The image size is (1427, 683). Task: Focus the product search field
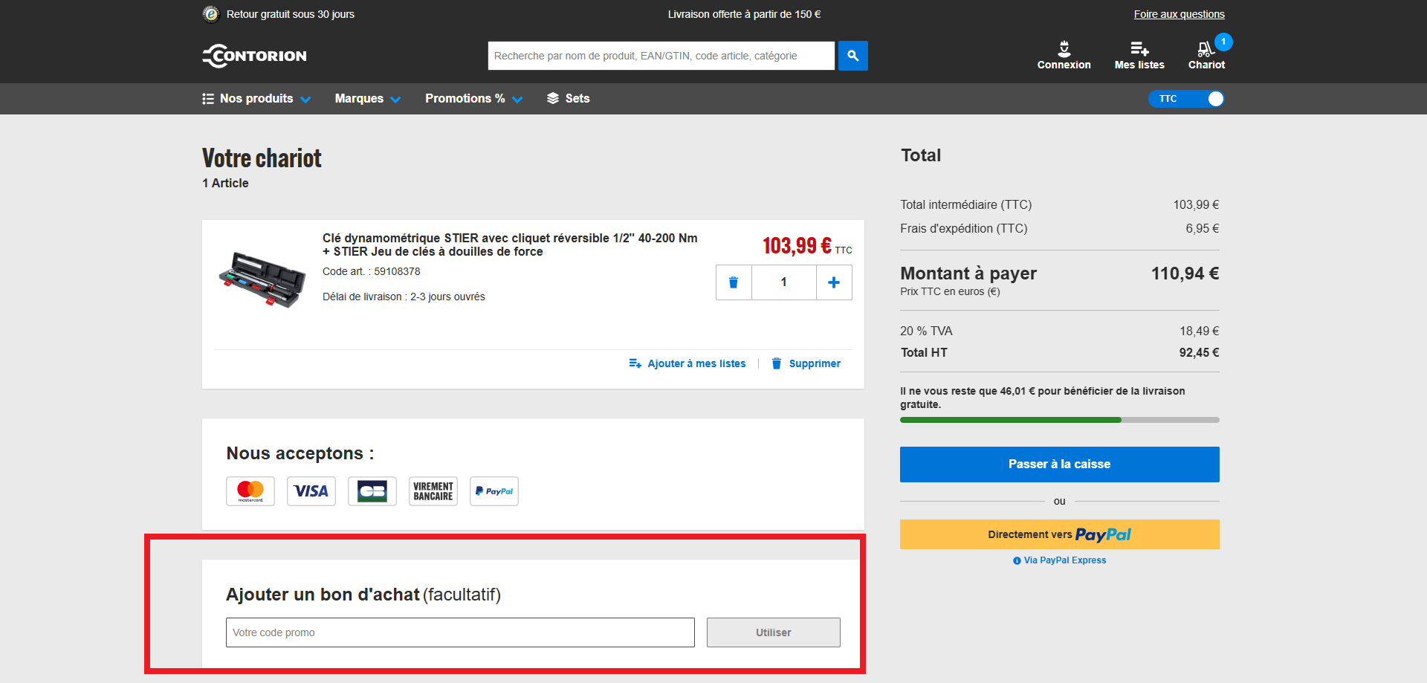coord(661,56)
